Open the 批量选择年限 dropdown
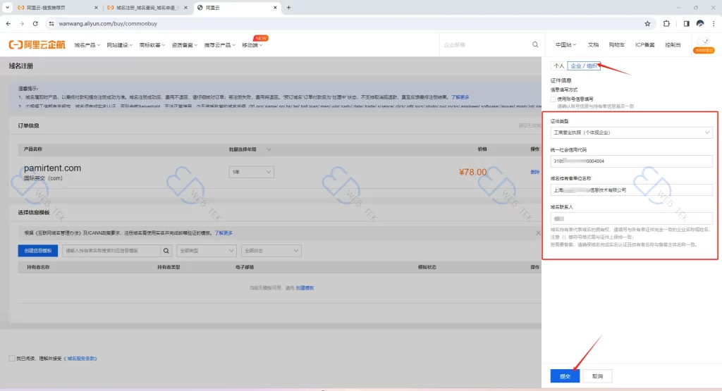 250,149
